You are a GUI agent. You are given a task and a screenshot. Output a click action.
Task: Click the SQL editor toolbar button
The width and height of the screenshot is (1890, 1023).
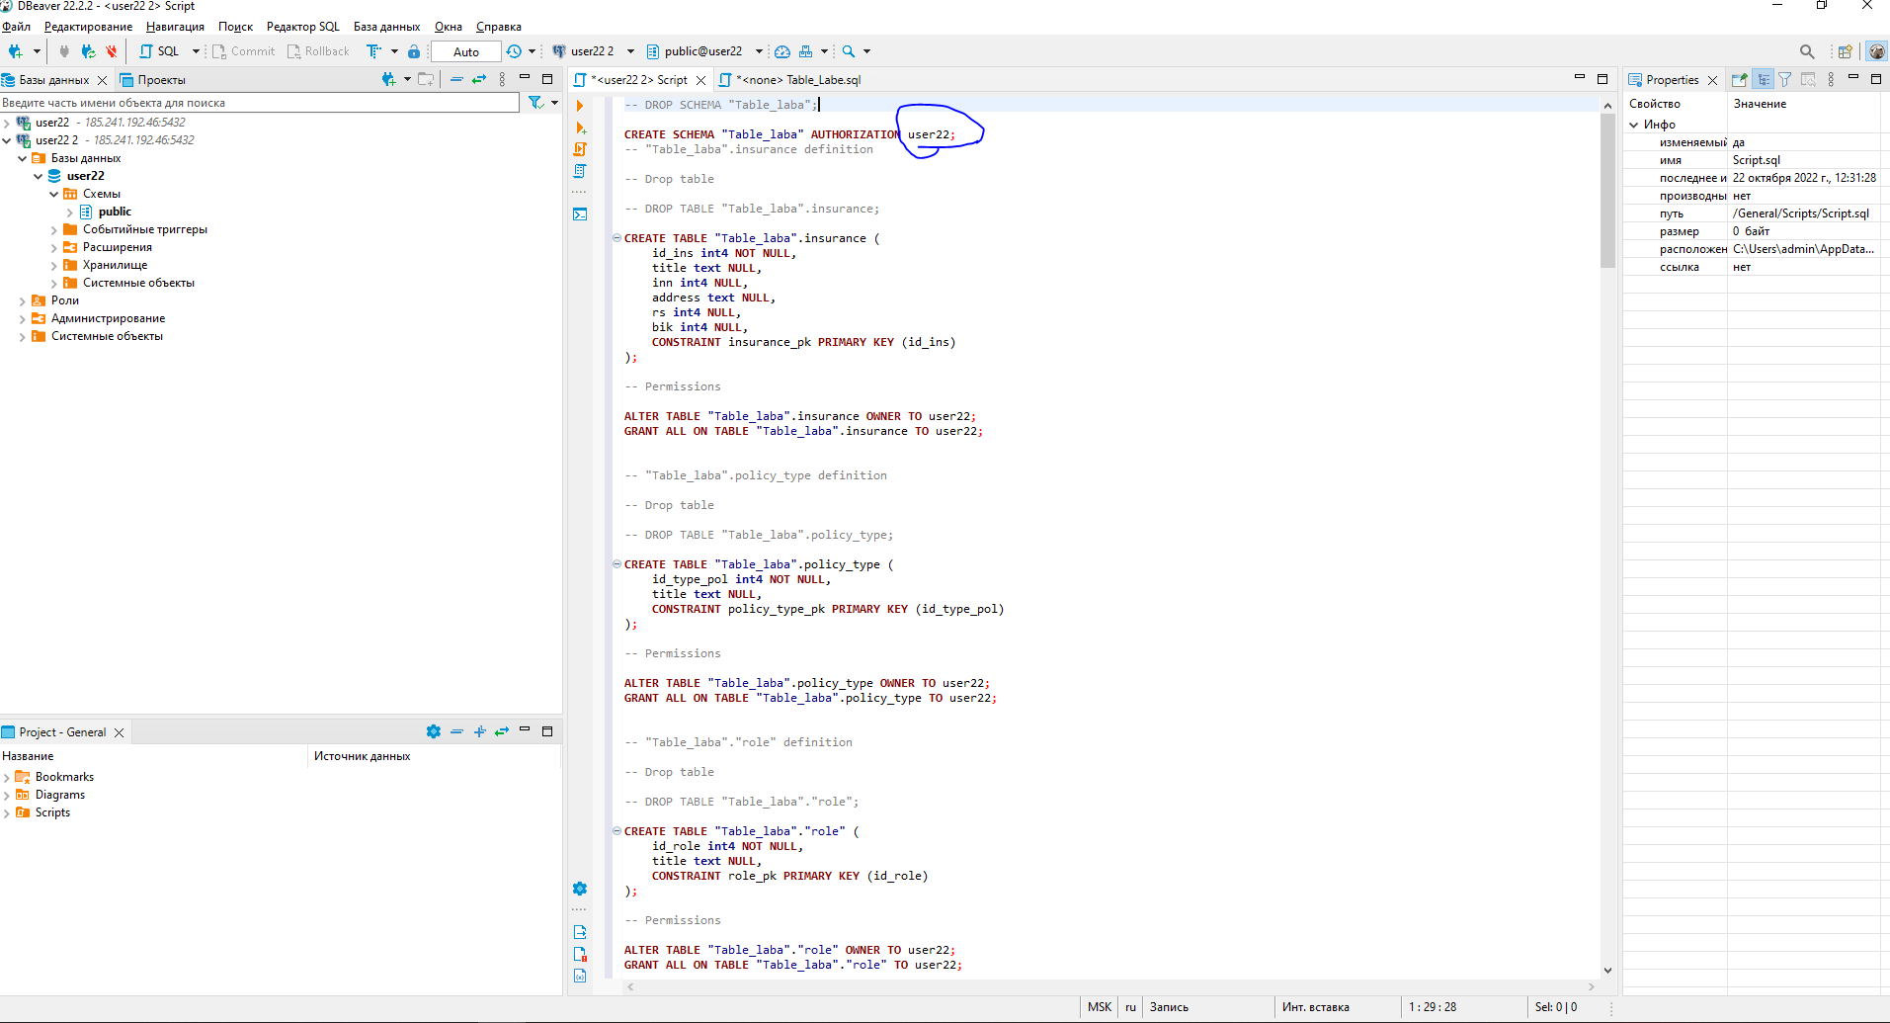tap(160, 51)
